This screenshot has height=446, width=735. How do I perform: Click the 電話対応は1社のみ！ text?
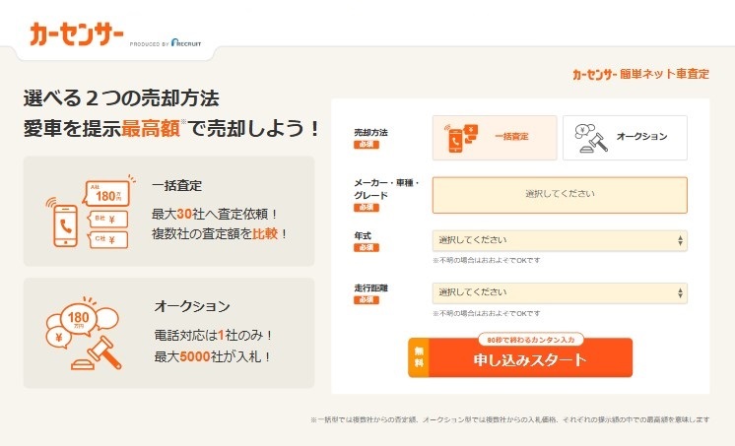coord(214,336)
